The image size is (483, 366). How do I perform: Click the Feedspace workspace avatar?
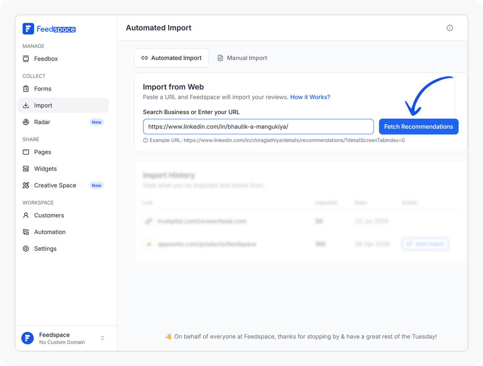tap(27, 338)
